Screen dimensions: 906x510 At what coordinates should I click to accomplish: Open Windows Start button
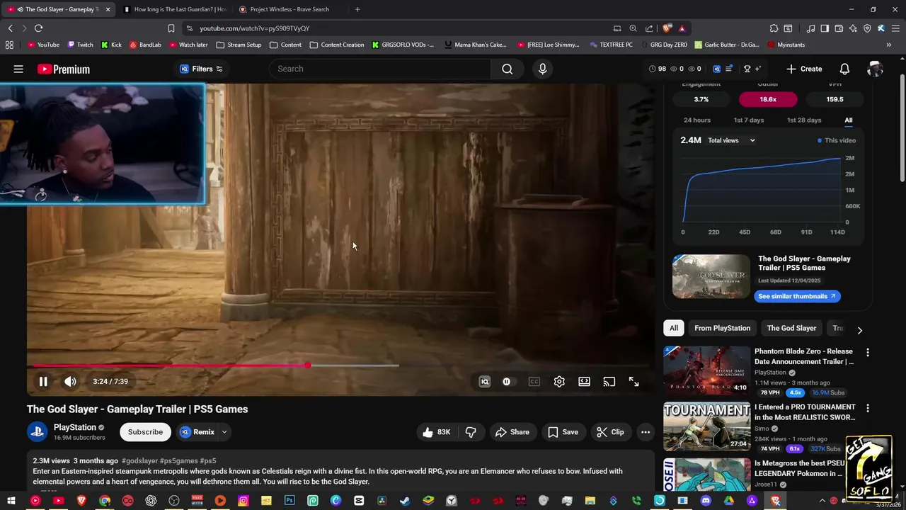11,501
